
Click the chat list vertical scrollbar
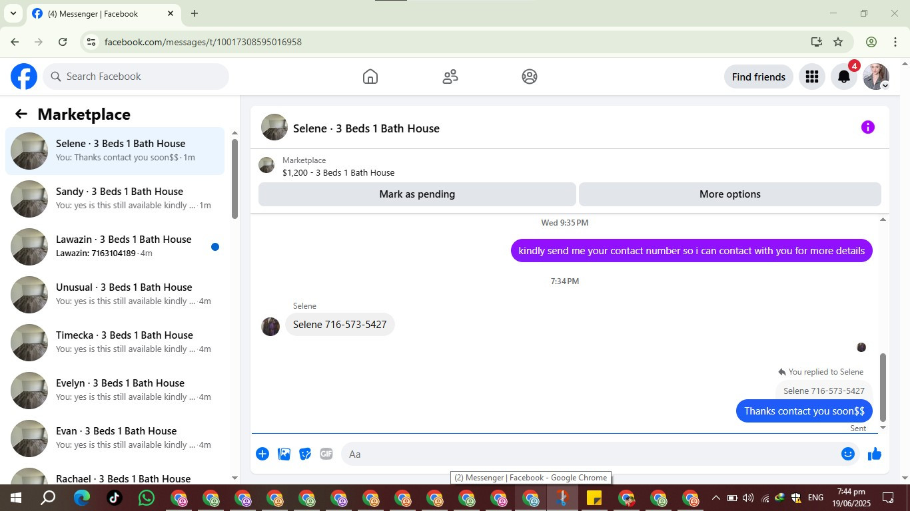(234, 178)
